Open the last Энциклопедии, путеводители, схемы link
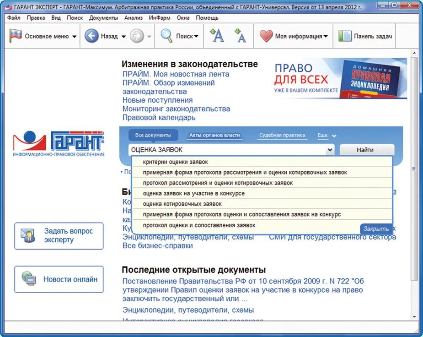This screenshot has width=423, height=337. 188,310
